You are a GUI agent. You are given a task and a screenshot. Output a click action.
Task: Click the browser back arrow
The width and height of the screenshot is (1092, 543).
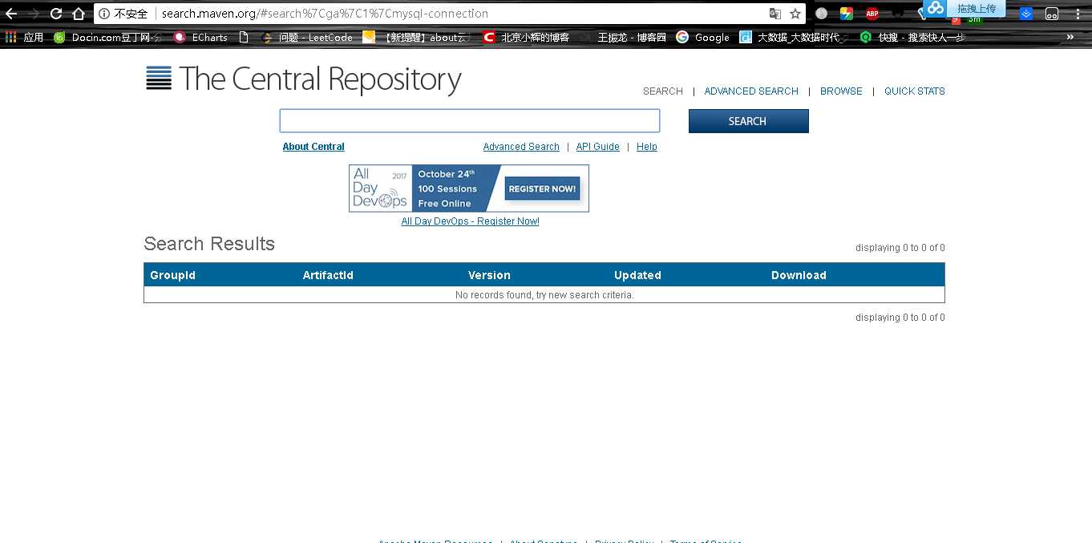tap(11, 14)
